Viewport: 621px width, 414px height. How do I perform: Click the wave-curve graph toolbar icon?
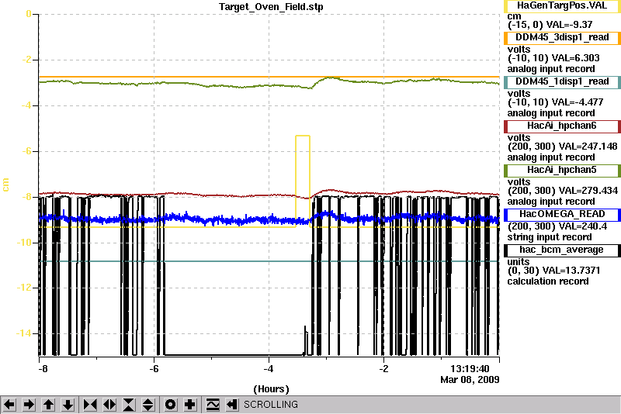click(x=213, y=405)
